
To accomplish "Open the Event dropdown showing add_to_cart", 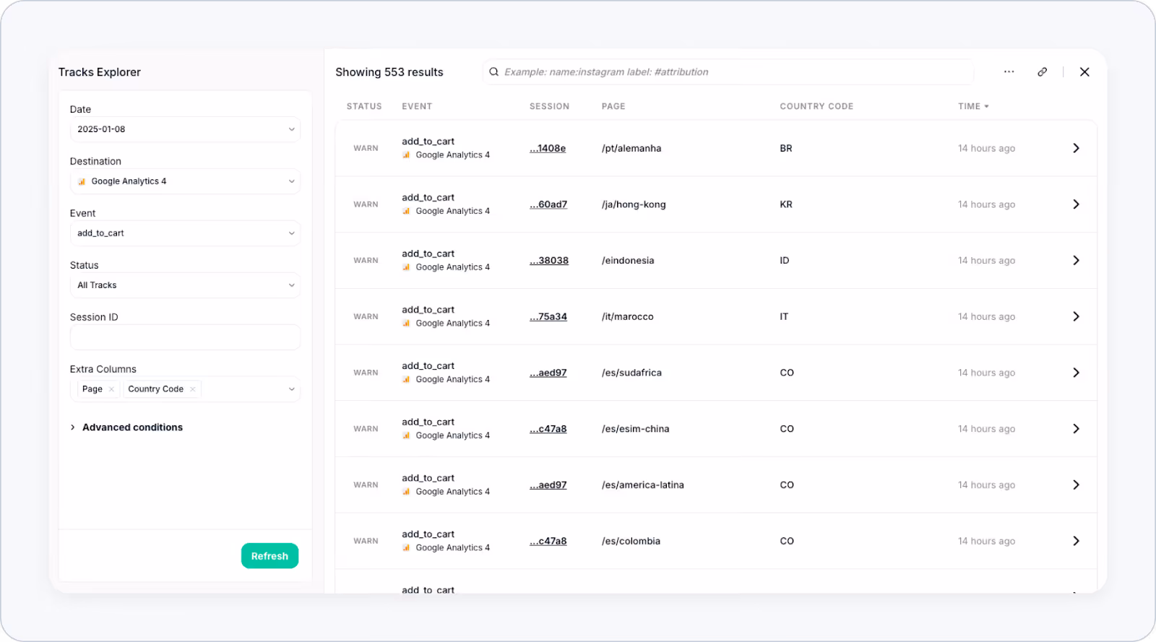I will pyautogui.click(x=185, y=233).
